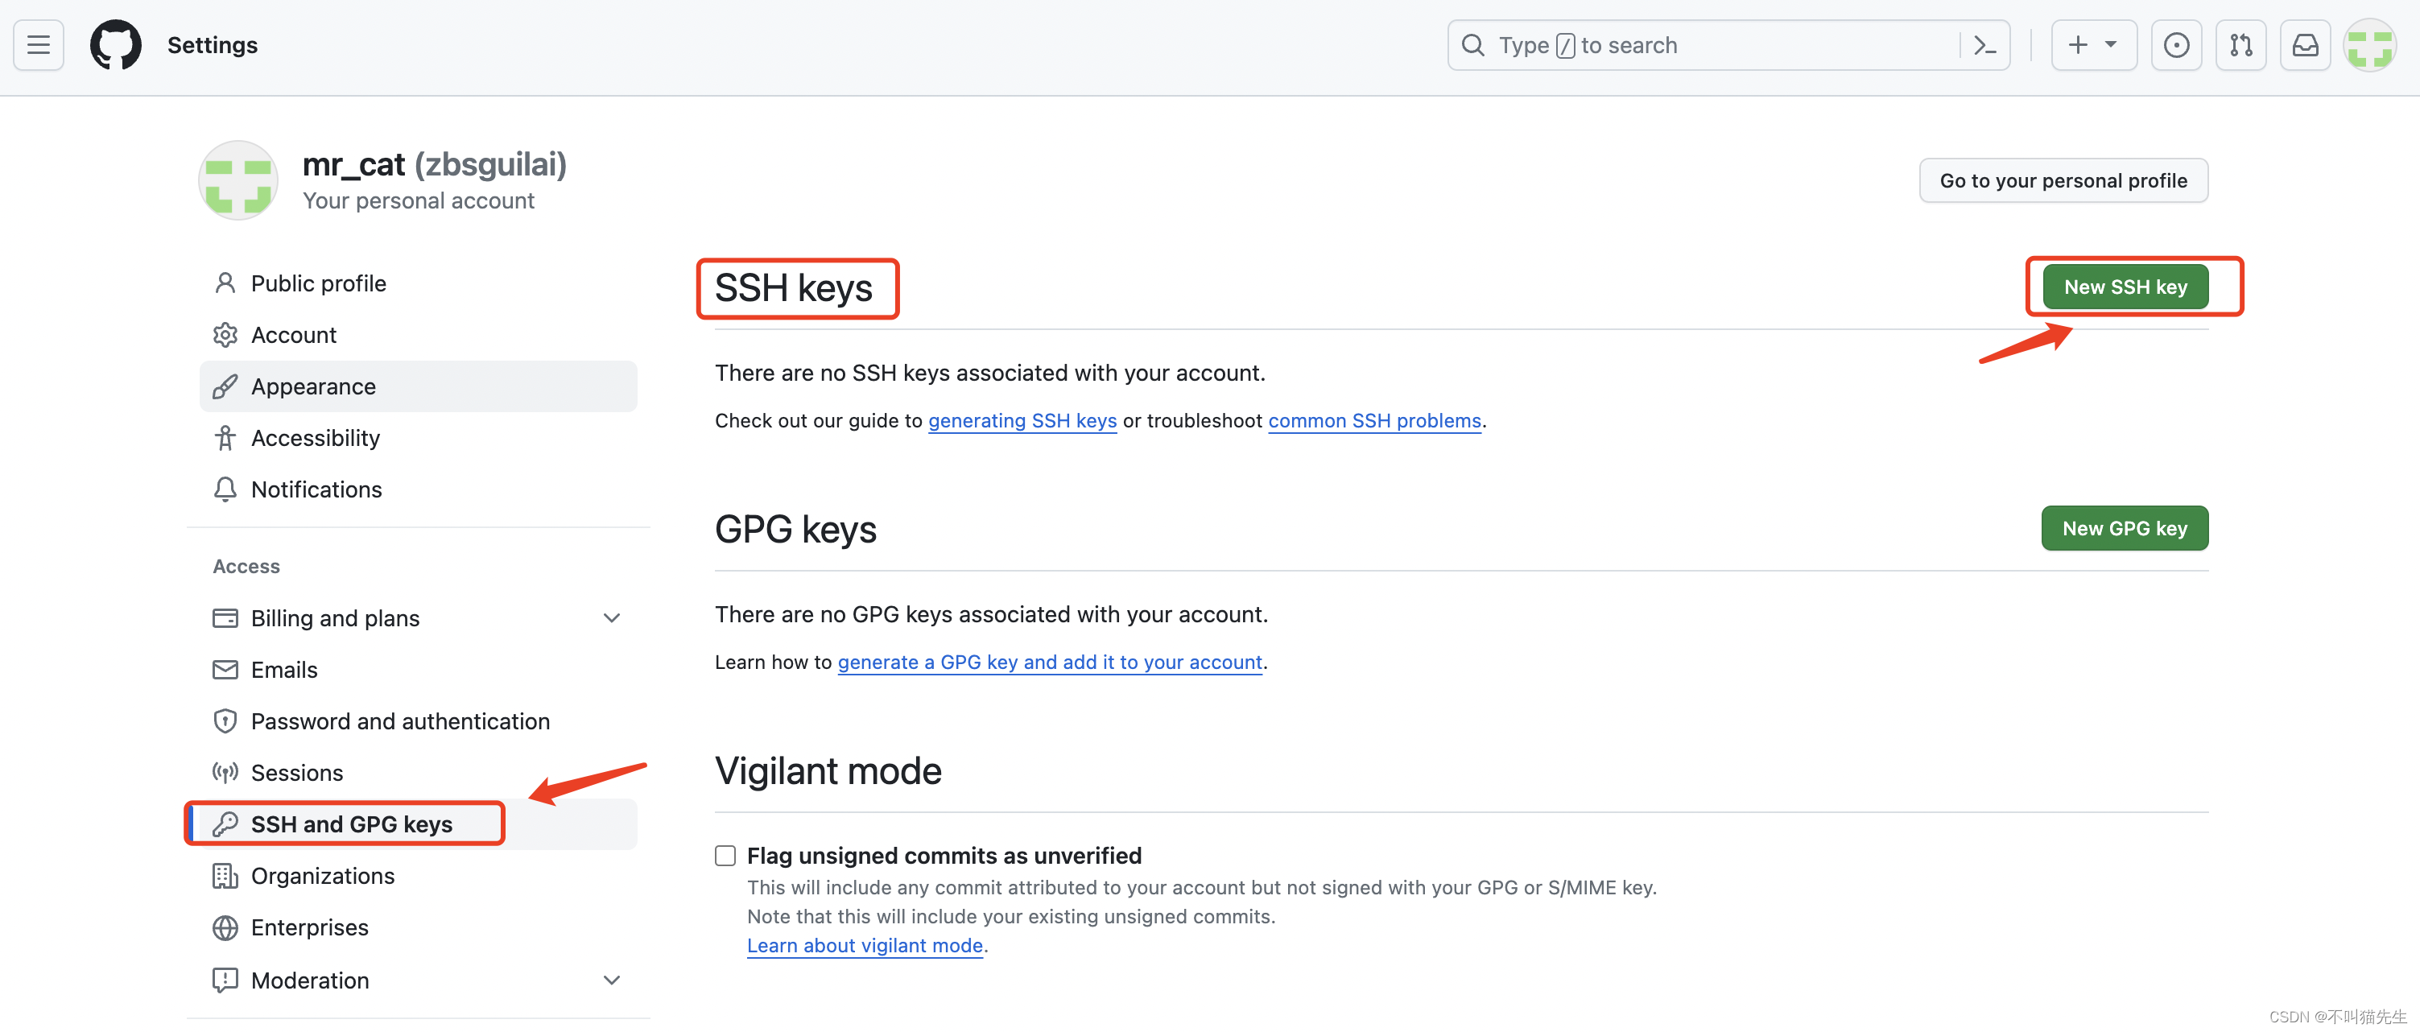
Task: Select Organizations in sidebar menu
Action: click(x=323, y=876)
